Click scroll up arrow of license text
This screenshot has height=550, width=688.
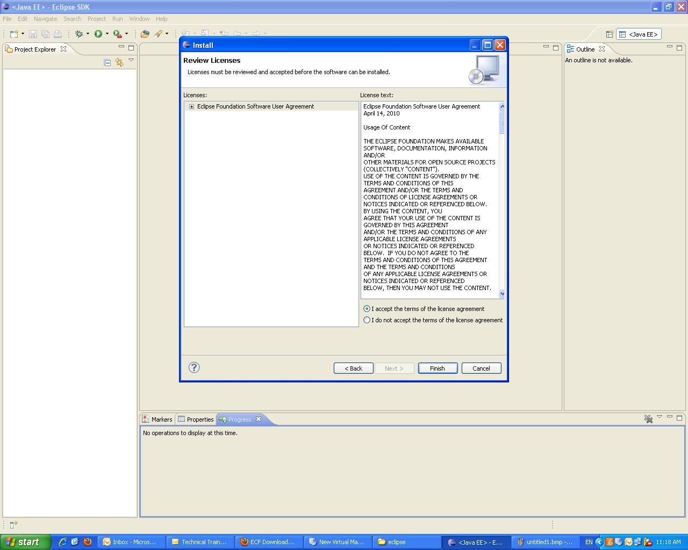pos(502,106)
